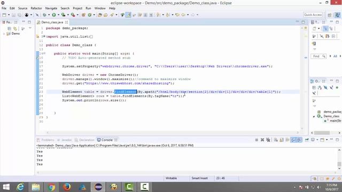Click the All link in Task List

click(x=335, y=57)
